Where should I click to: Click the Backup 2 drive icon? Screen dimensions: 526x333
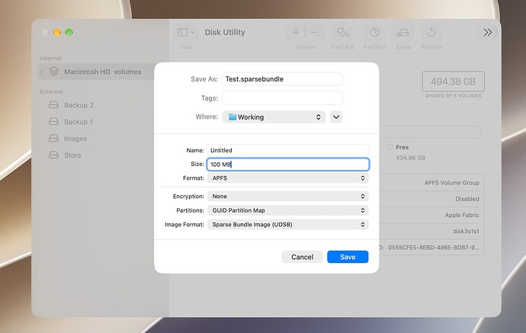tap(53, 105)
